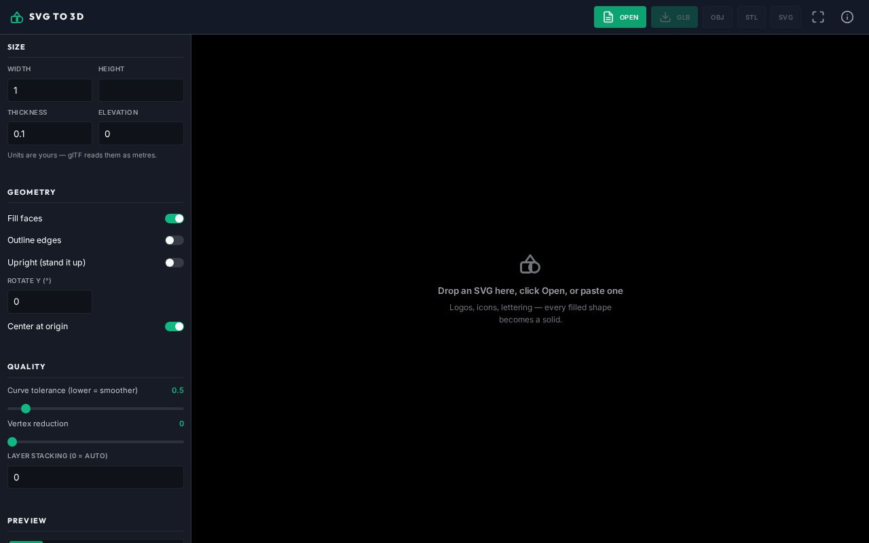869x543 pixels.
Task: Click the Width input field
Action: coord(50,90)
